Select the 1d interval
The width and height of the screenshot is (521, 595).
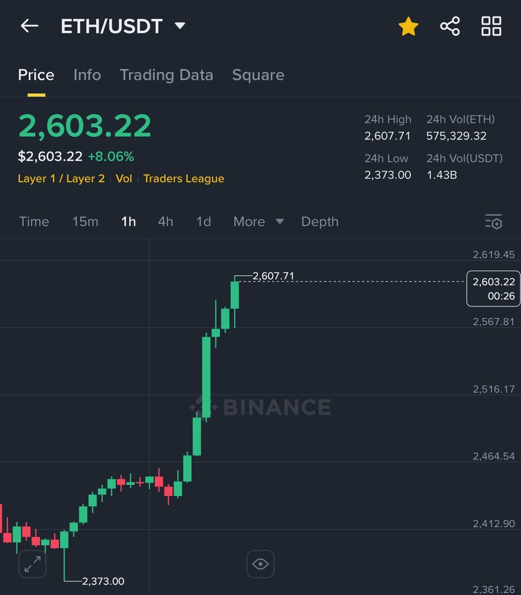pos(203,222)
